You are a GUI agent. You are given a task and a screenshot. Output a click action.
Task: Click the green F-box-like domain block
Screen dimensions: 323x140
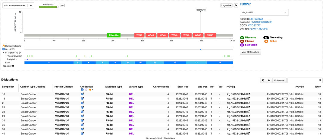pos(114,35)
